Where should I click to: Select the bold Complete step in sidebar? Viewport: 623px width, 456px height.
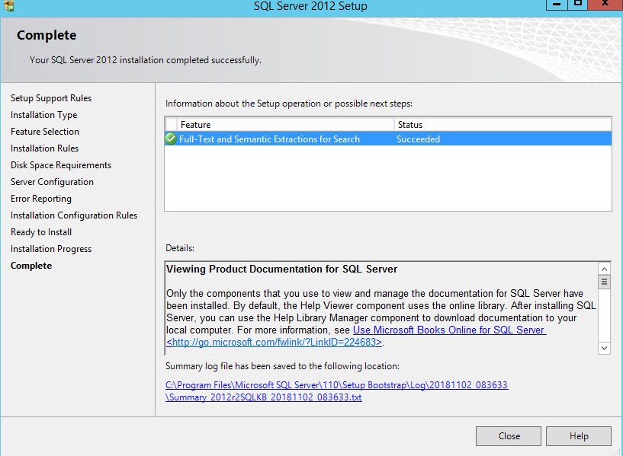[31, 266]
